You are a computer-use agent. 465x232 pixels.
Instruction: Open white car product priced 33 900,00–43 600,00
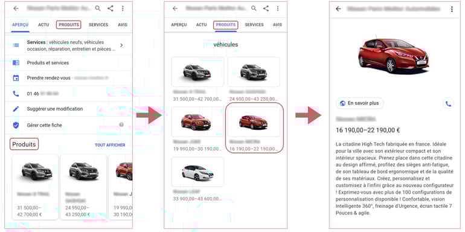[197, 179]
